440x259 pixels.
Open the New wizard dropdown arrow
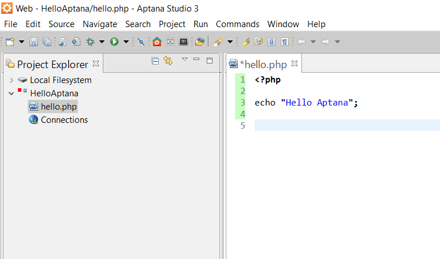pyautogui.click(x=21, y=42)
